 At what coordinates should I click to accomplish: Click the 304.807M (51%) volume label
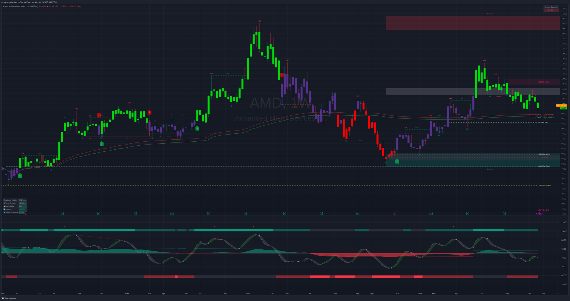pyautogui.click(x=544, y=166)
